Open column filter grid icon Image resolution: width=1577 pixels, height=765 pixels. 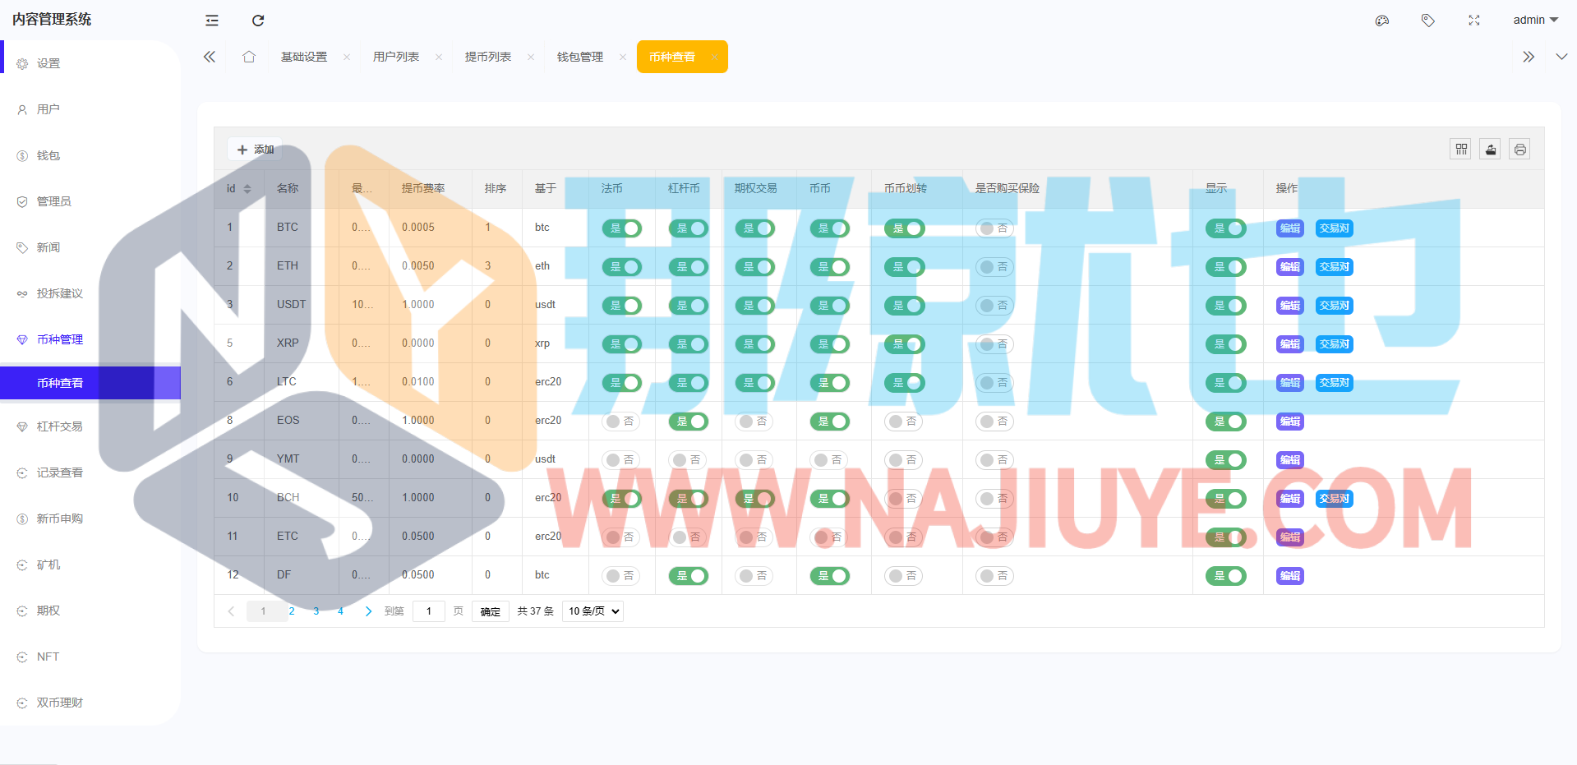pos(1461,150)
